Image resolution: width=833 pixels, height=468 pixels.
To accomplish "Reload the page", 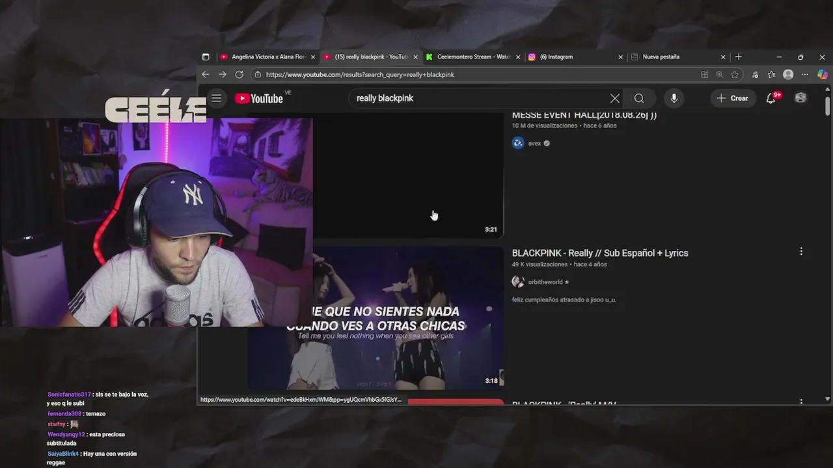I will 239,75.
